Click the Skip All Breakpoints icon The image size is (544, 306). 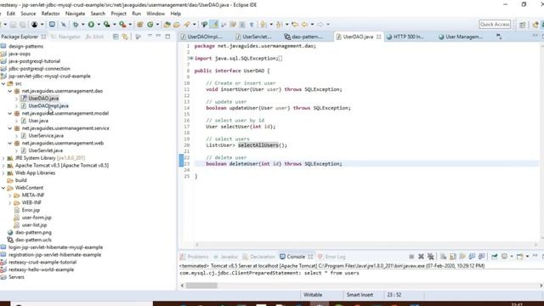(x=64, y=25)
